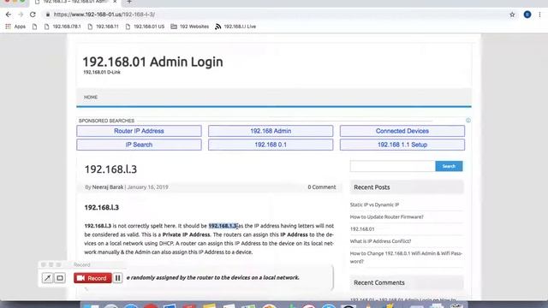Screen dimensions: 548x308
Task: Select the recorder arrow draw tool
Action: [47, 278]
